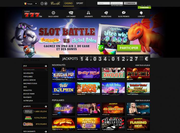This screenshot has width=180, height=133.
Task: Click the Connexion login button
Action: 130,3
